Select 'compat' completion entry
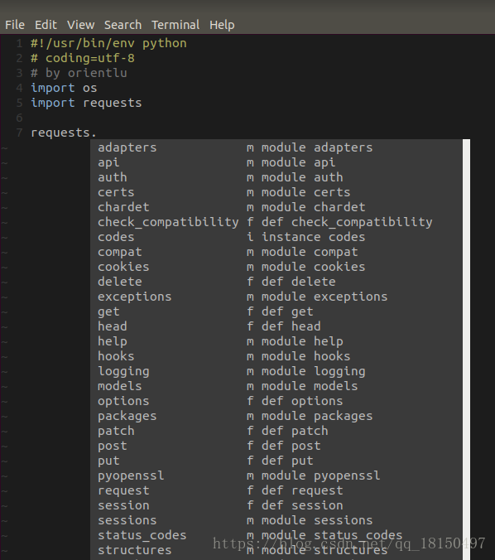 276,252
